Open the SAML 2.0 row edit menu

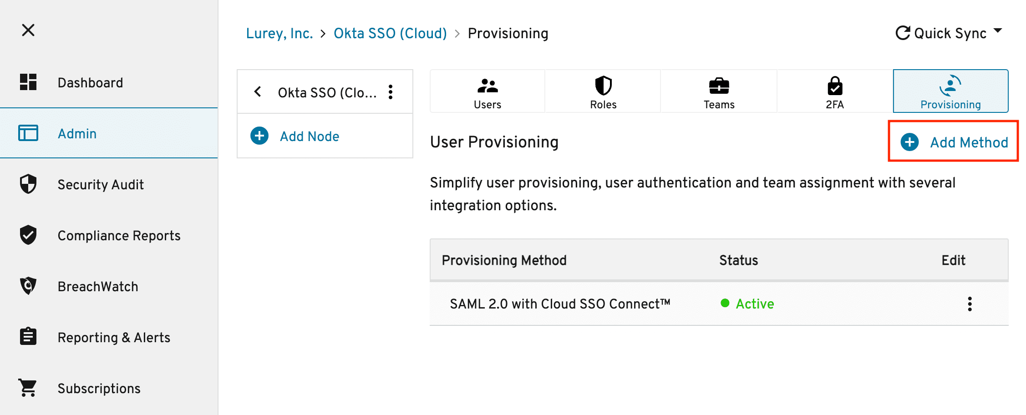pyautogui.click(x=970, y=304)
